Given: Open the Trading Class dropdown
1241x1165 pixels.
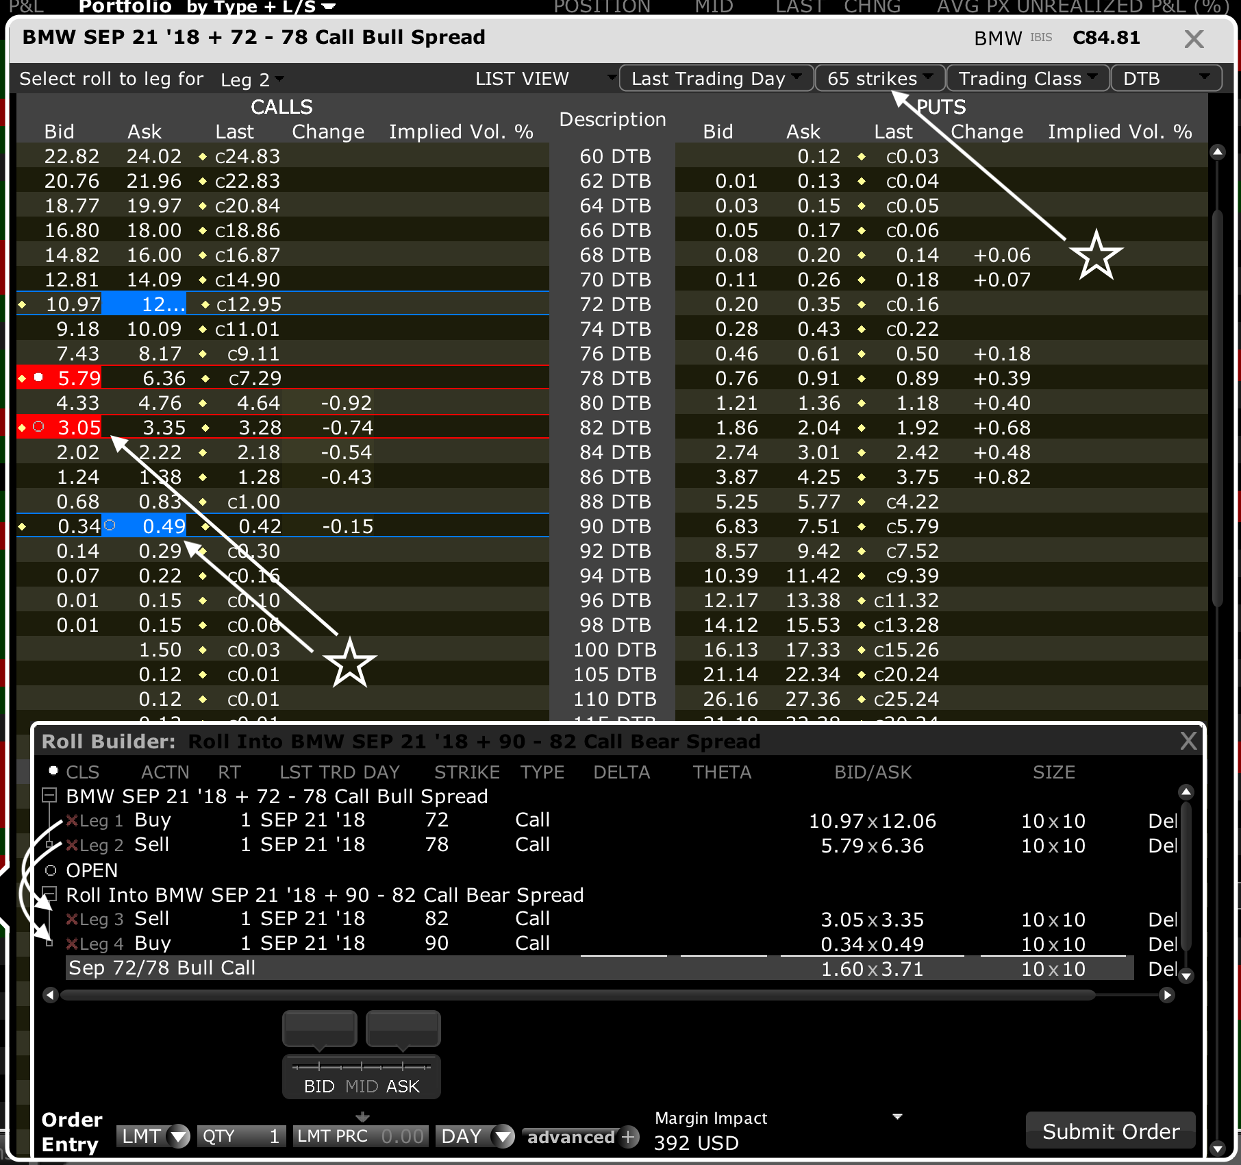Looking at the screenshot, I should click(1027, 79).
